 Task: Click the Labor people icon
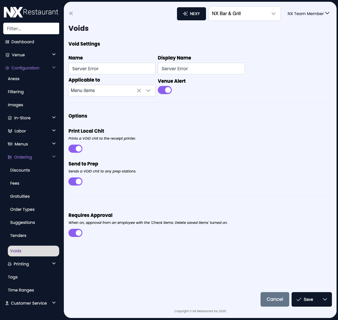coord(10,131)
